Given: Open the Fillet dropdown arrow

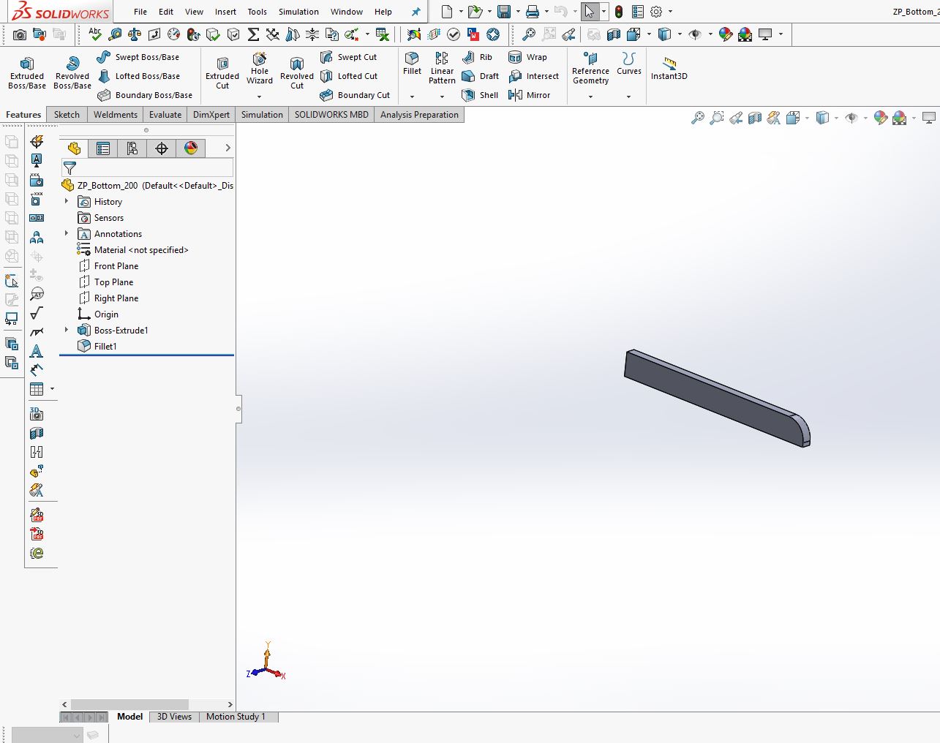Looking at the screenshot, I should click(x=412, y=97).
